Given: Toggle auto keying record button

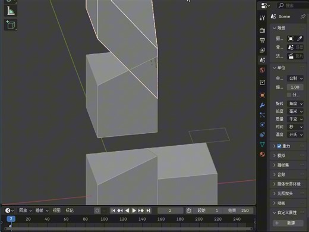Looking at the screenshot, I should tap(97, 211).
